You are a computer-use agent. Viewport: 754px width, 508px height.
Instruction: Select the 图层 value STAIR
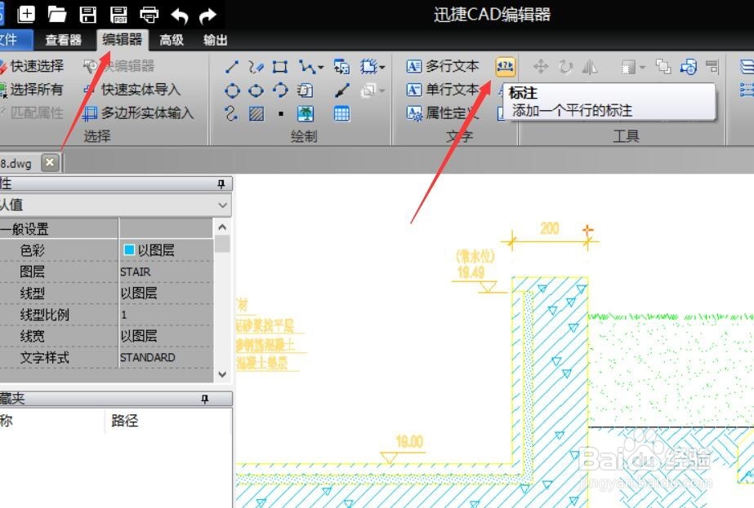(135, 272)
